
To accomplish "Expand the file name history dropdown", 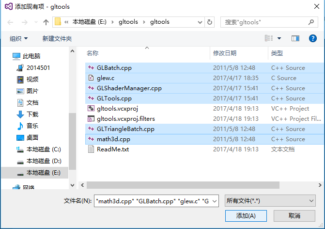I will 215,201.
